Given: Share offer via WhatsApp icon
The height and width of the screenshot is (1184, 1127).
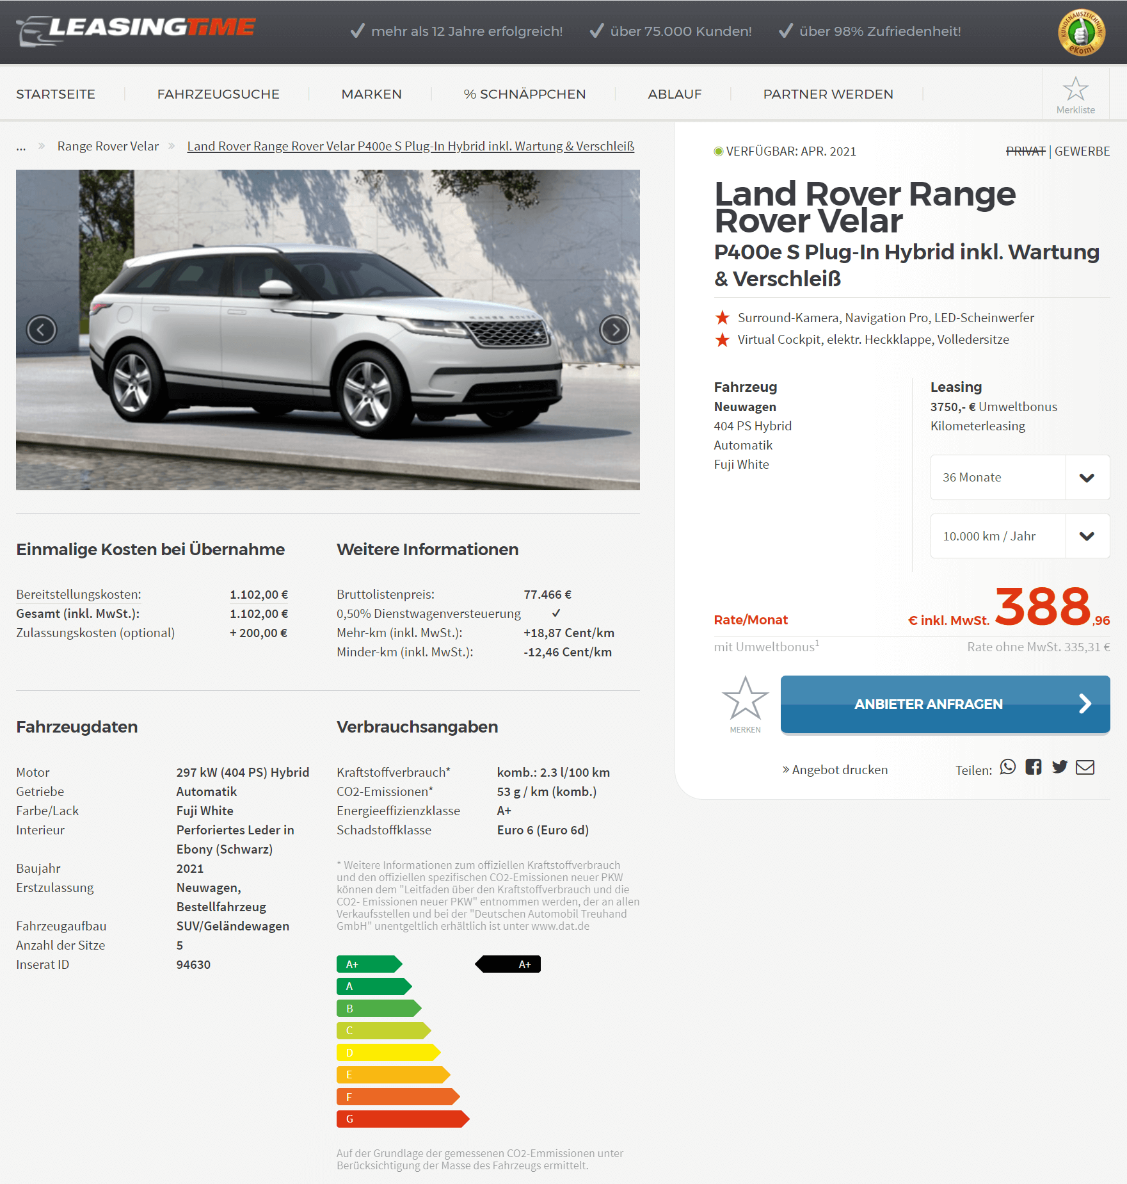Looking at the screenshot, I should [x=1008, y=767].
